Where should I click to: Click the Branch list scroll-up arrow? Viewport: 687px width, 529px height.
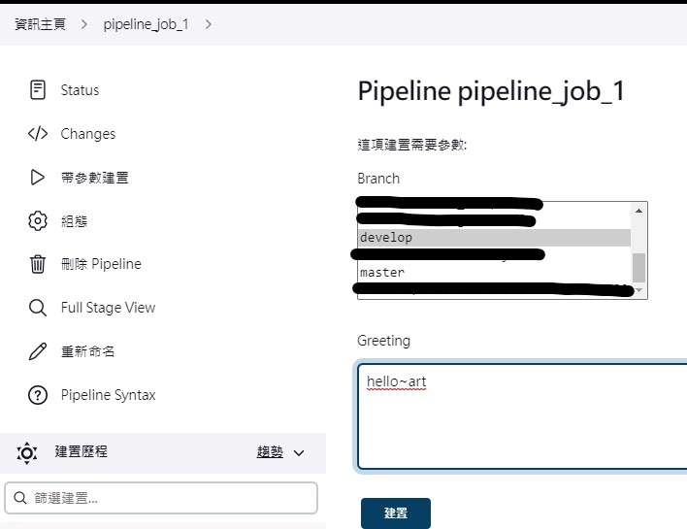click(x=638, y=211)
